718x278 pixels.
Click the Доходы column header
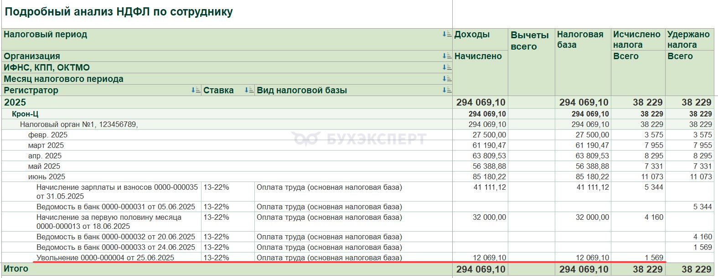(x=472, y=35)
